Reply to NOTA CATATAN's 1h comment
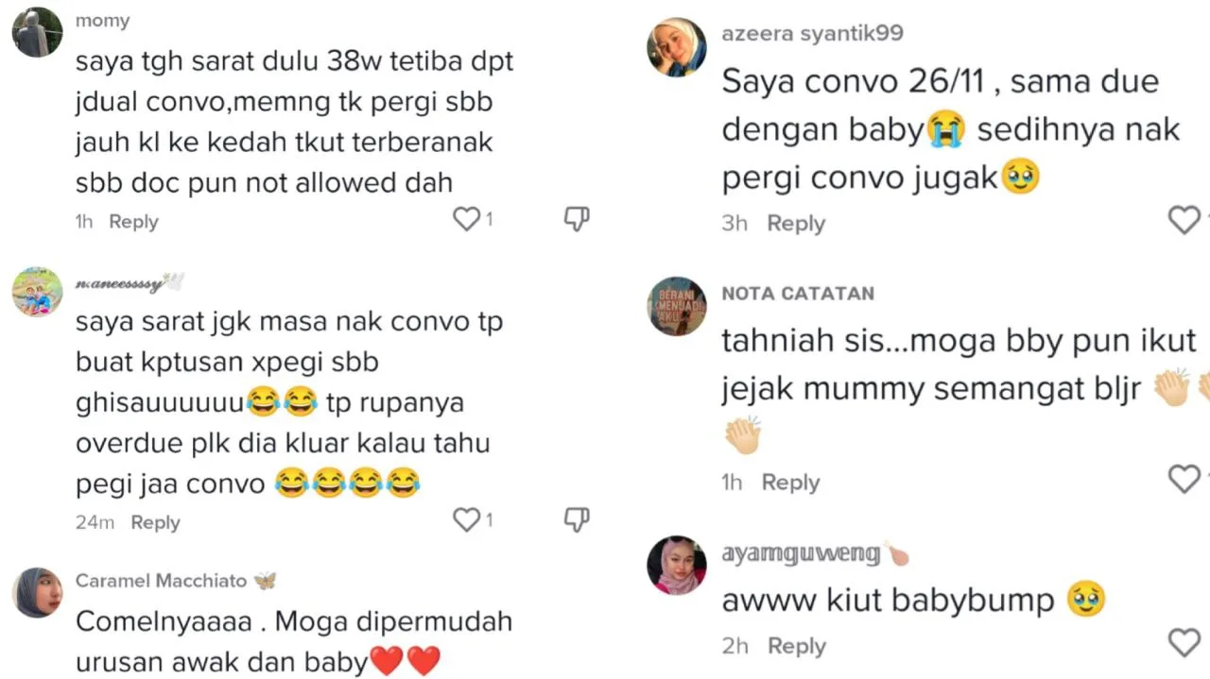1210x679 pixels. click(790, 483)
